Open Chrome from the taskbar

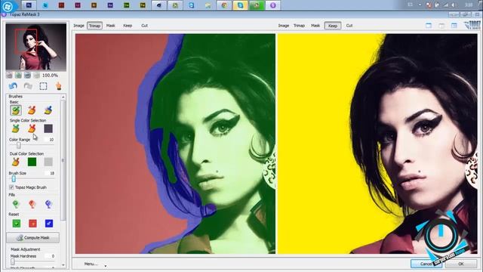click(x=224, y=5)
